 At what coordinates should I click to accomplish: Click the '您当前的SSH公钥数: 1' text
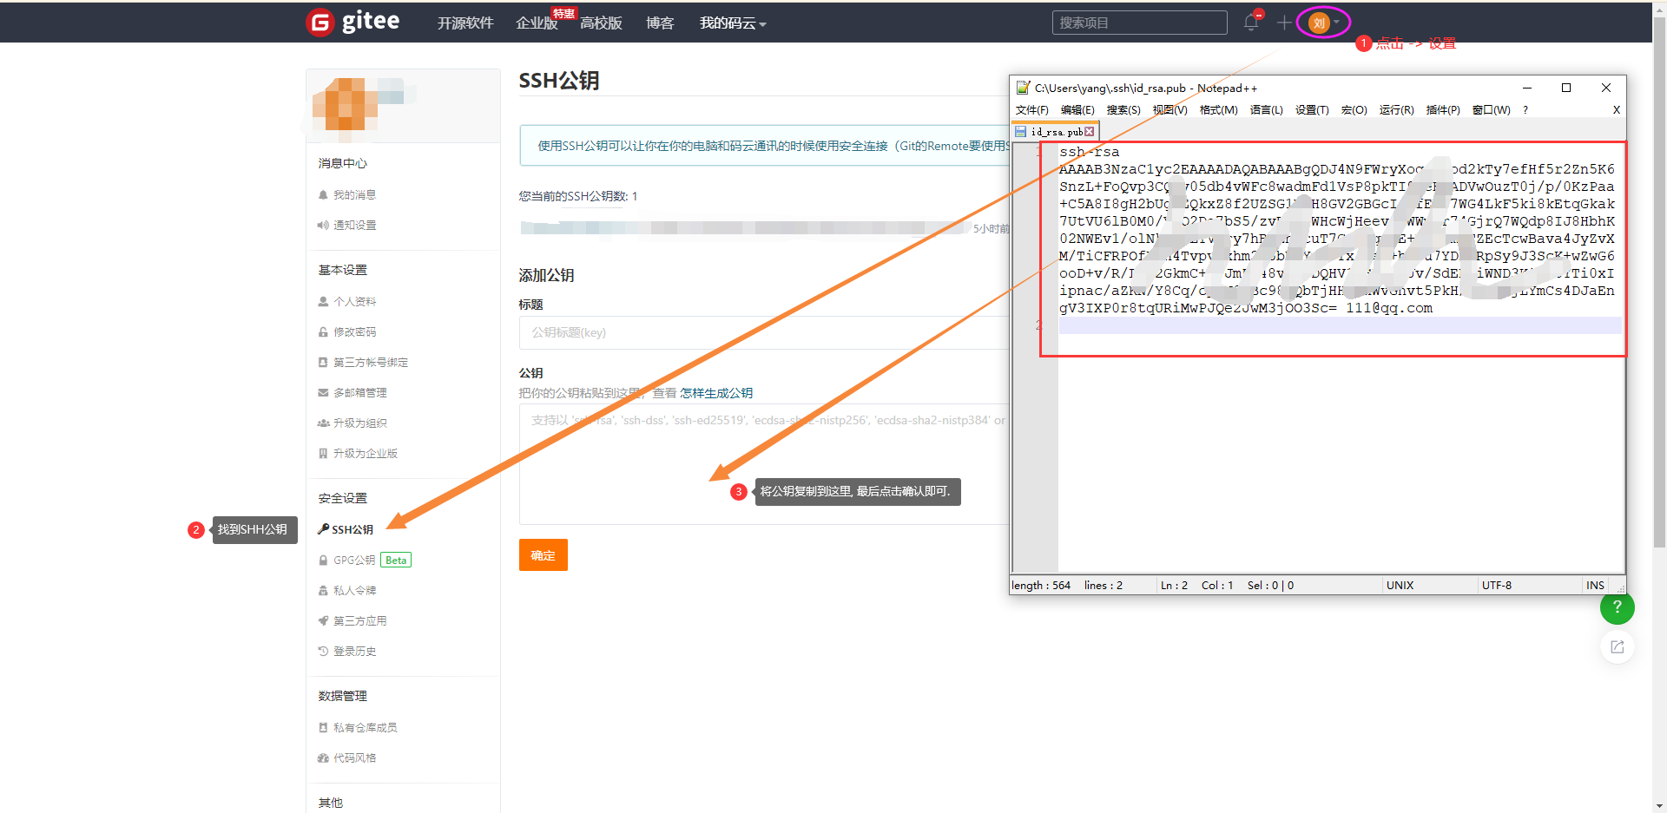(578, 196)
